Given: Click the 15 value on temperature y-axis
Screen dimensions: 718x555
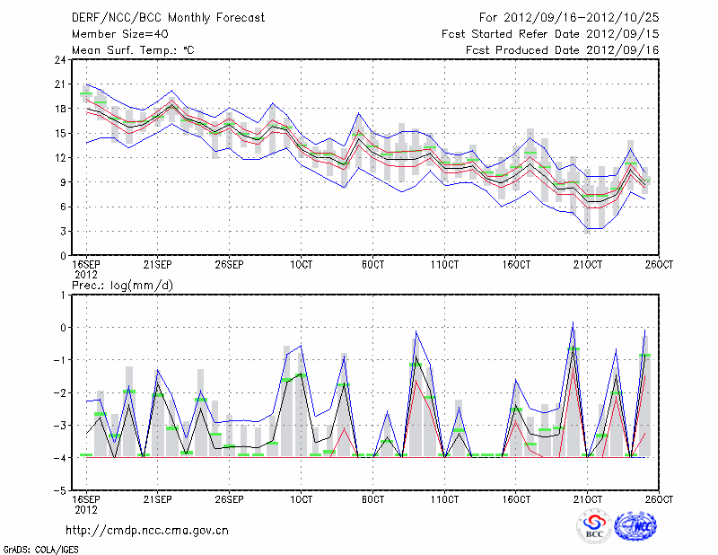Looking at the screenshot, I should pos(59,134).
